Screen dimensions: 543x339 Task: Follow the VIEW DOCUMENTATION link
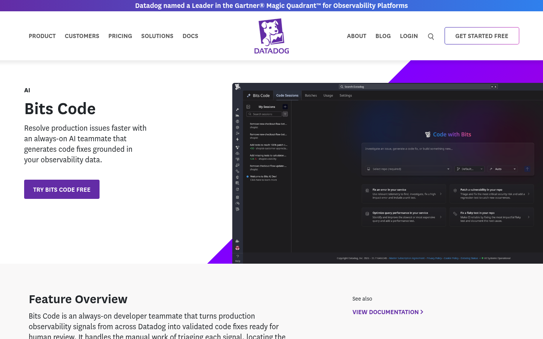point(388,312)
